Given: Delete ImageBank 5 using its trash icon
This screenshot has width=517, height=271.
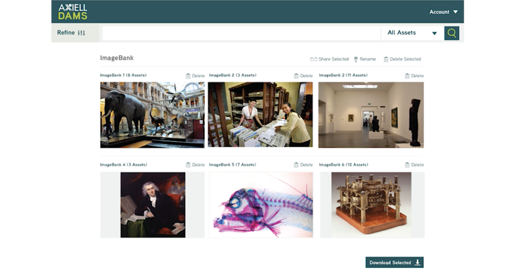Looking at the screenshot, I should 296,165.
